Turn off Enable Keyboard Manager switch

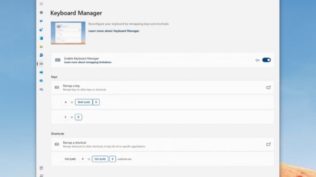[x=266, y=60]
